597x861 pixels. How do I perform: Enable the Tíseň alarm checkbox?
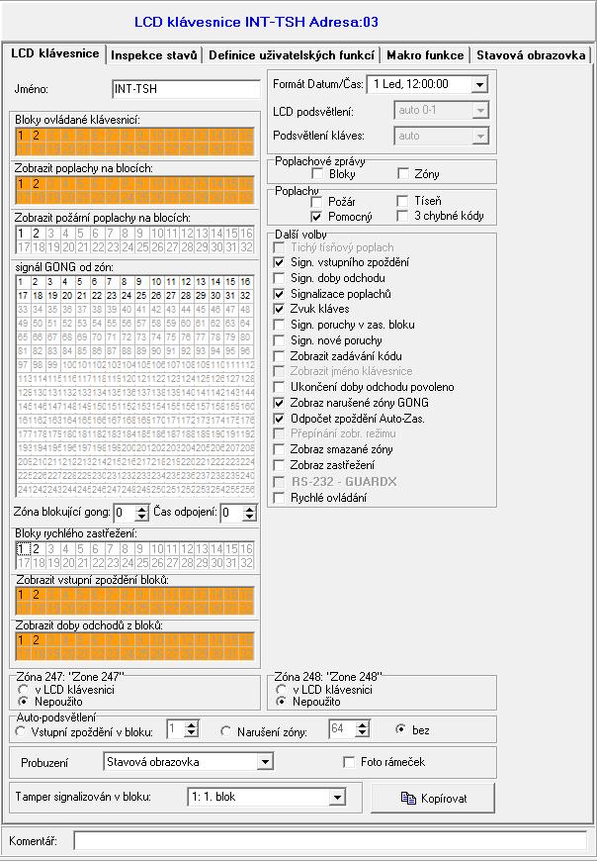click(x=402, y=201)
